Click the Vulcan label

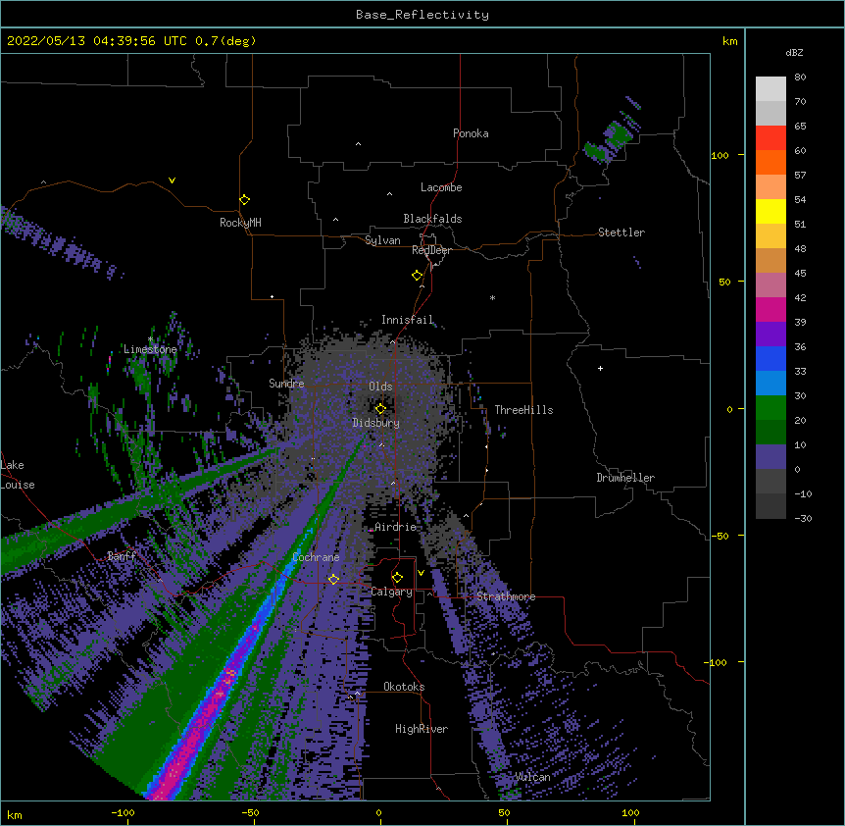point(532,776)
